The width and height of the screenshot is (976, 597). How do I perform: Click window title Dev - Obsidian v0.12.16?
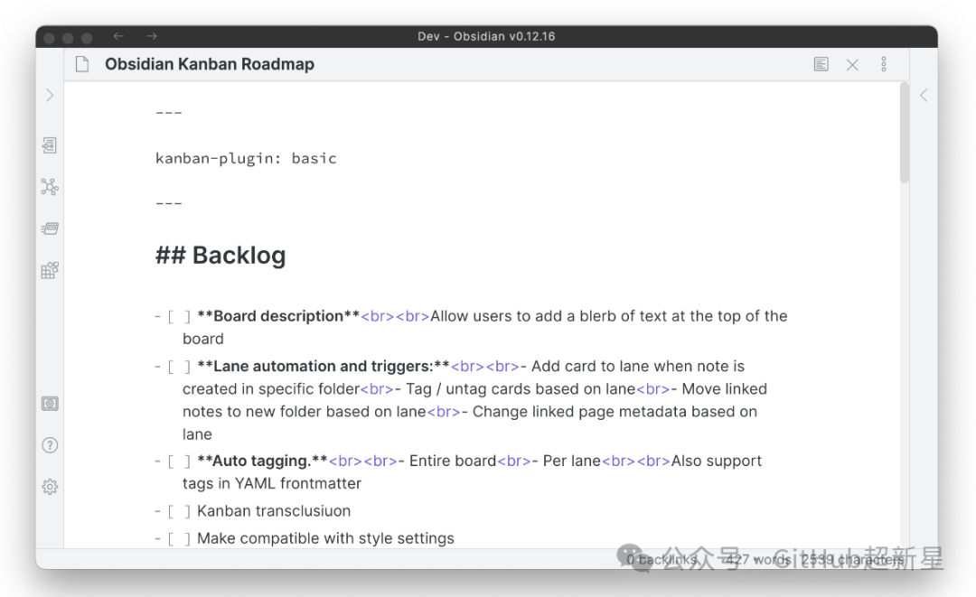(486, 36)
